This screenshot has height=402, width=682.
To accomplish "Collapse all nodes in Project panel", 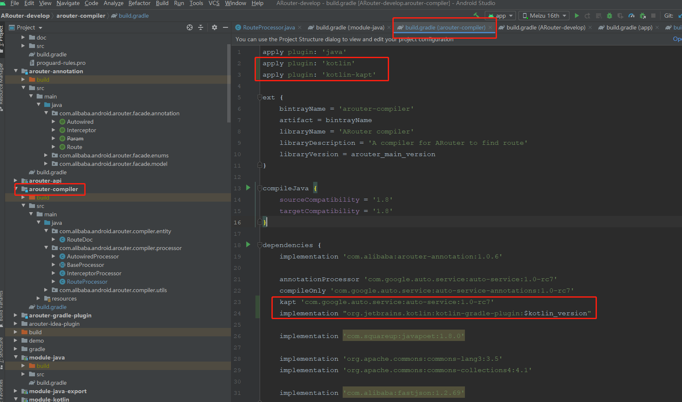I will pyautogui.click(x=201, y=27).
